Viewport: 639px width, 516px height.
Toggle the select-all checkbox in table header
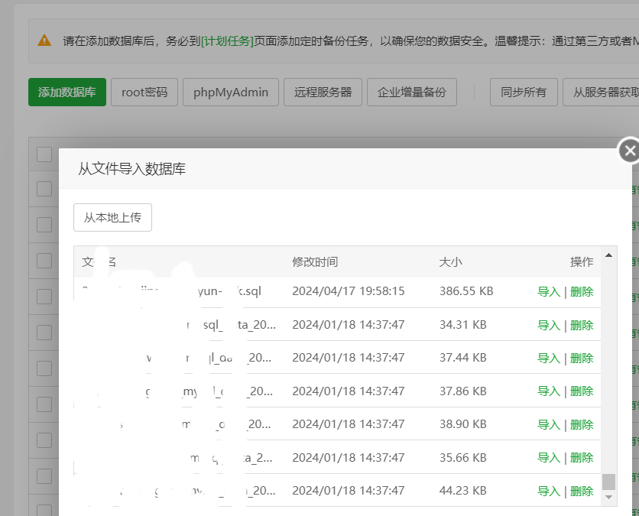(44, 154)
